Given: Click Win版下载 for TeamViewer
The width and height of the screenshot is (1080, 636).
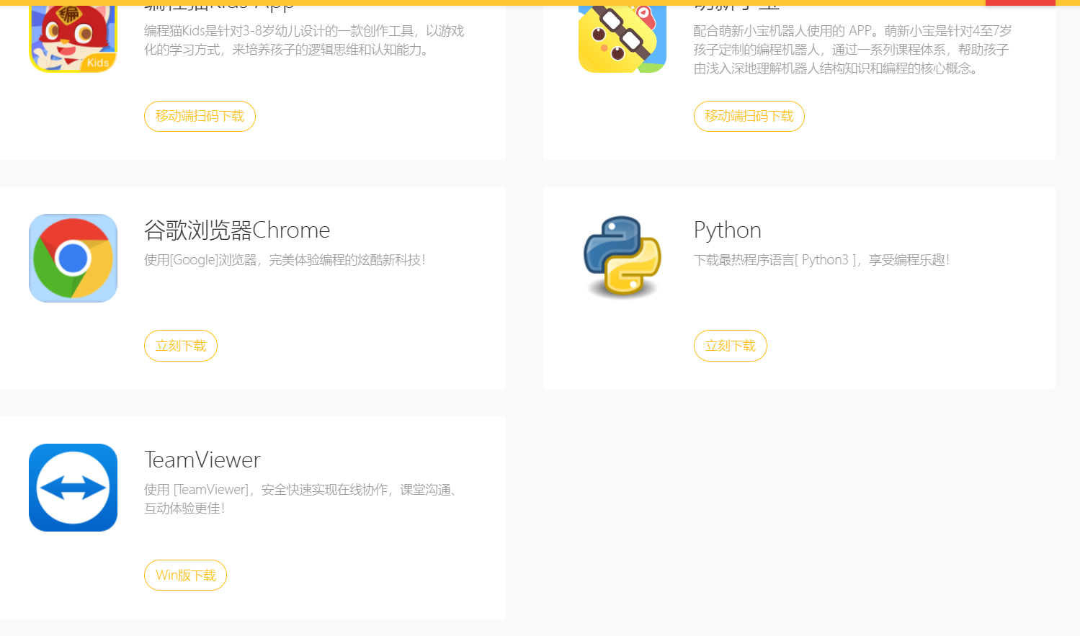Looking at the screenshot, I should pyautogui.click(x=186, y=575).
